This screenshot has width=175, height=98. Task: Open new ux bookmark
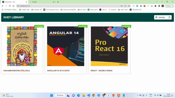[x=103, y=10]
